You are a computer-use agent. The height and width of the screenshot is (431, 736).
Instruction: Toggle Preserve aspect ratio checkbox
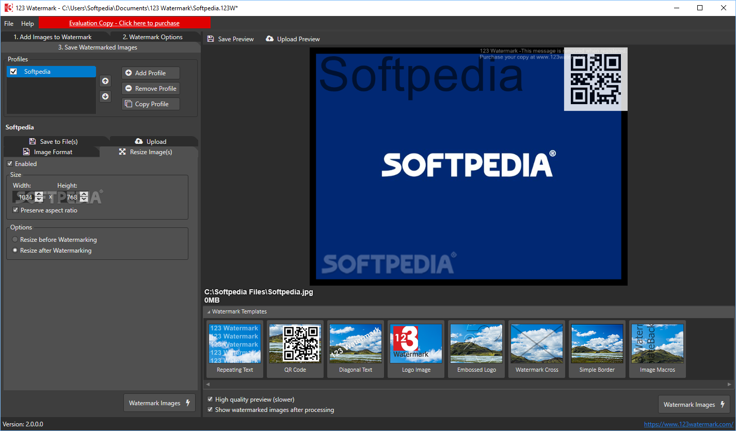click(x=15, y=210)
